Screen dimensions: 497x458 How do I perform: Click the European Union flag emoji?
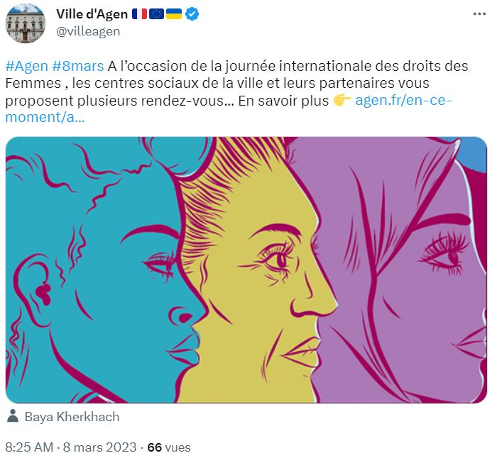[x=156, y=14]
